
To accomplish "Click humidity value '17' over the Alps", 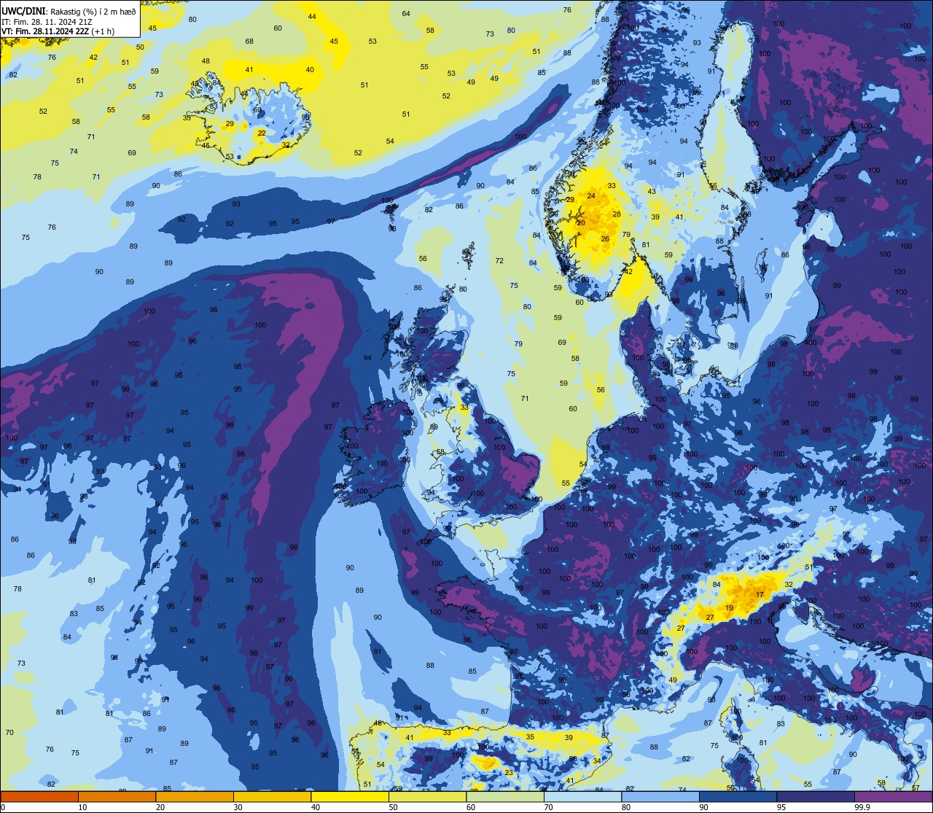I will click(760, 595).
